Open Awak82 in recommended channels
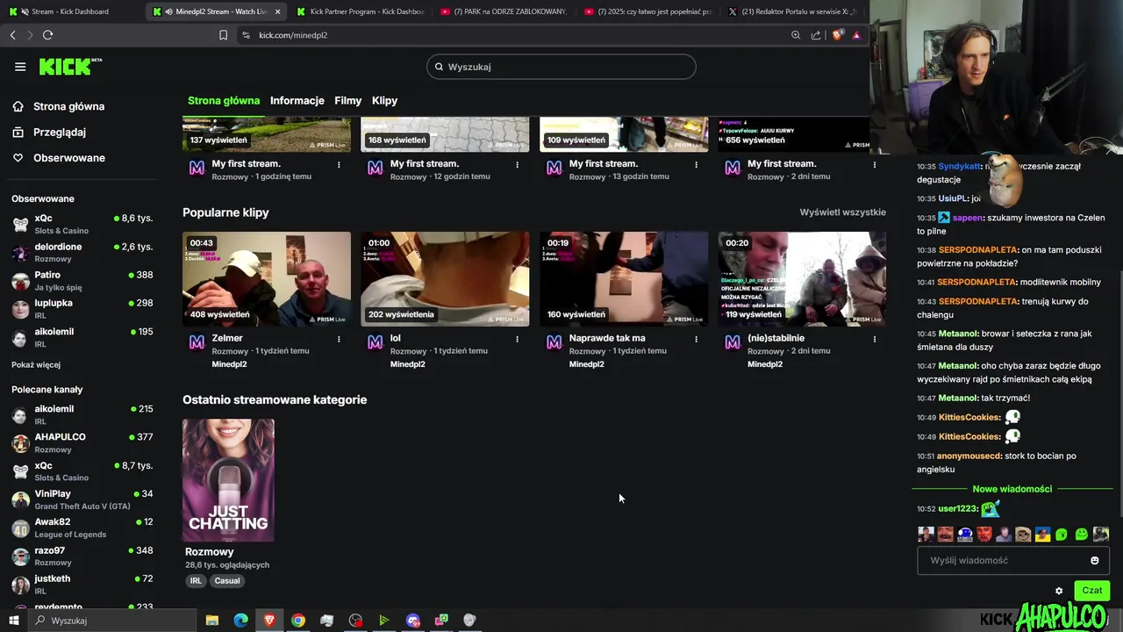The width and height of the screenshot is (1123, 632). click(x=82, y=528)
